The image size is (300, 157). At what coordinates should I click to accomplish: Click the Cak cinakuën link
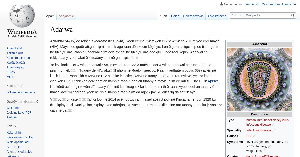coord(271,4)
